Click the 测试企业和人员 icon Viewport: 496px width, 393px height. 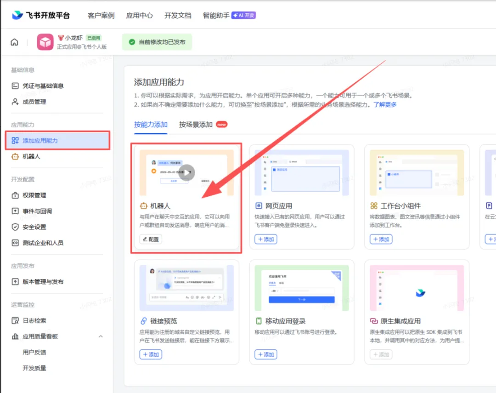click(x=15, y=243)
